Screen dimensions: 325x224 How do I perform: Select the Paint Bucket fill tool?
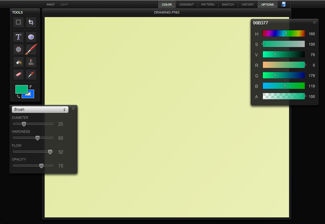click(x=19, y=62)
